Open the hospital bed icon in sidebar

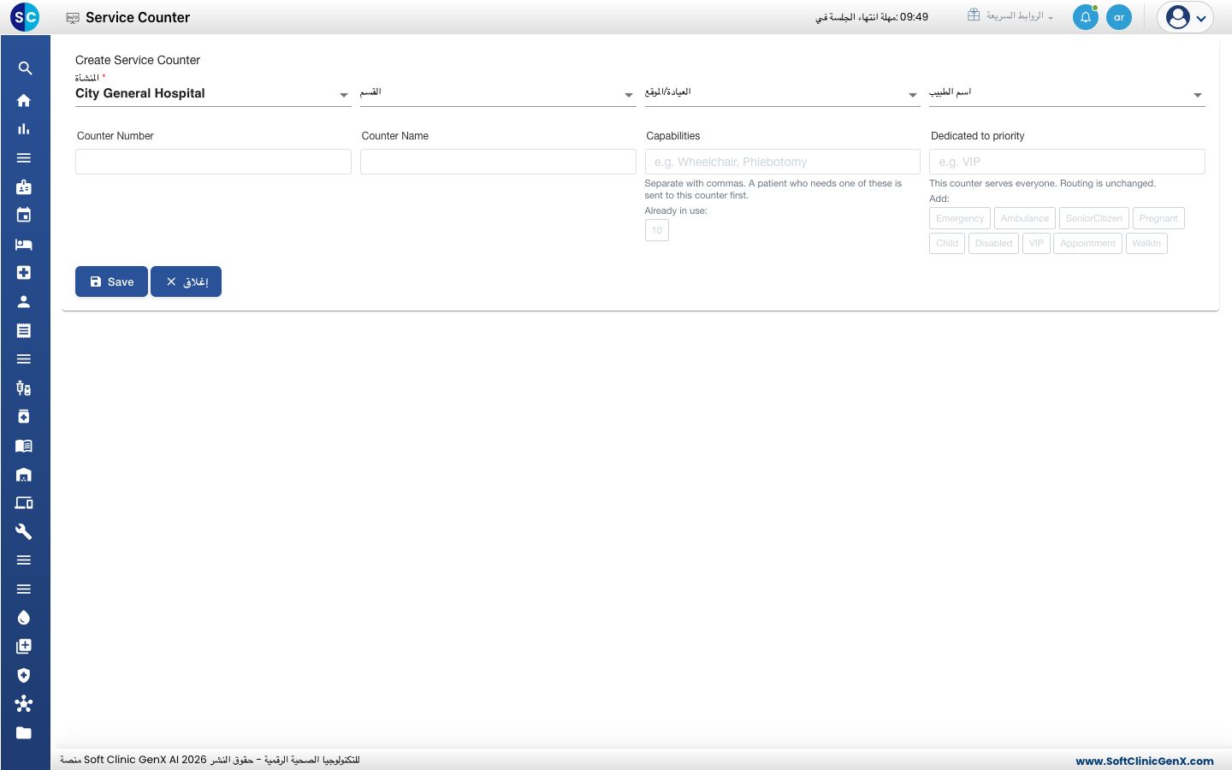tap(24, 245)
